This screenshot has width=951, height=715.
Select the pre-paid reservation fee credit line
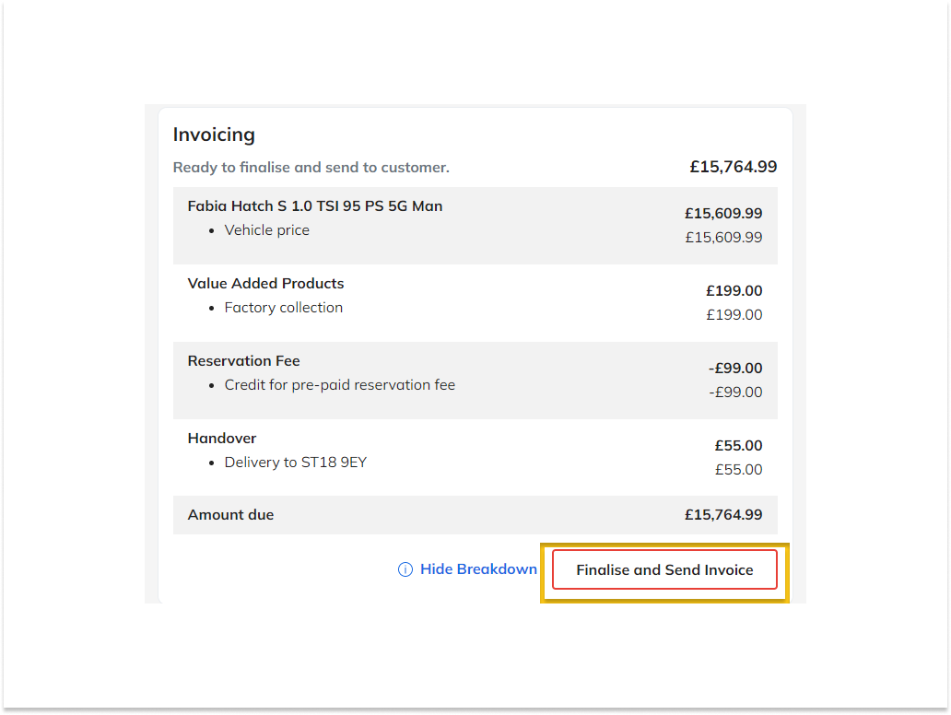[339, 384]
